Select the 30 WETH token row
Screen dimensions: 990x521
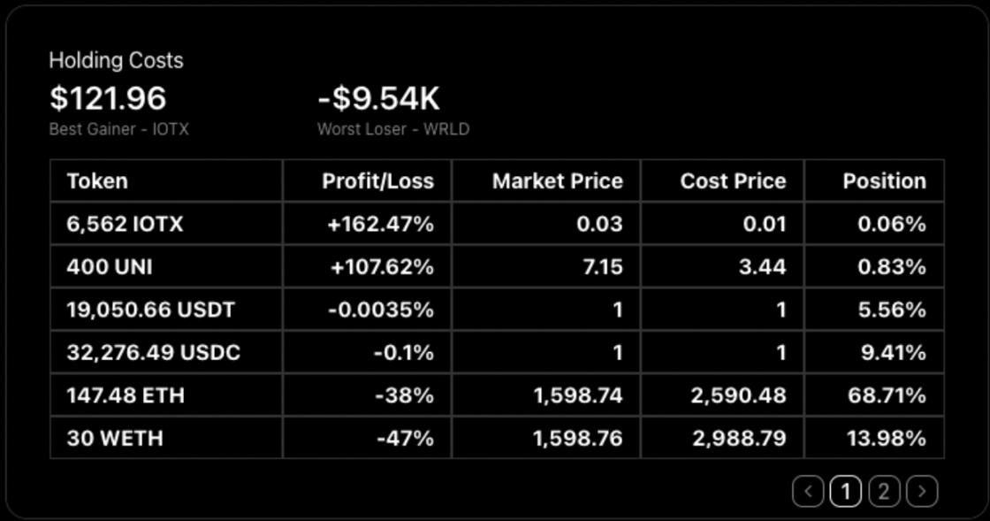115,438
